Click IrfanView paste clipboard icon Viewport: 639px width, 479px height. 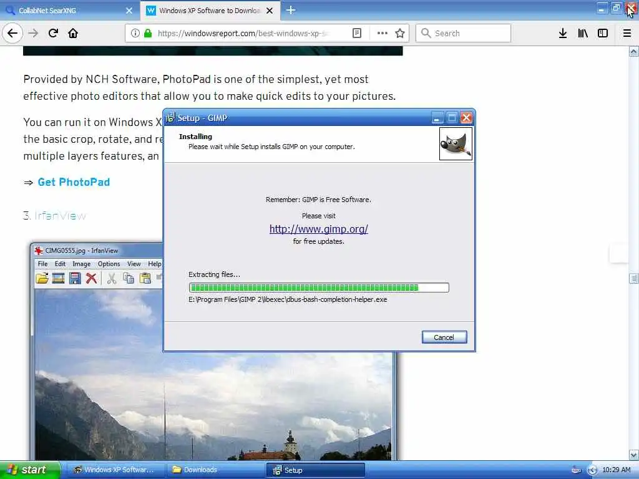click(x=145, y=278)
